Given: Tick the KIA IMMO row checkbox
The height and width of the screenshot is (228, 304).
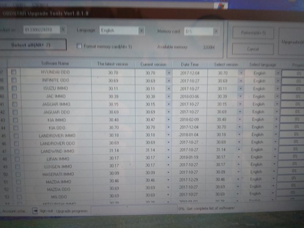Looking at the screenshot, I should coord(15,120).
